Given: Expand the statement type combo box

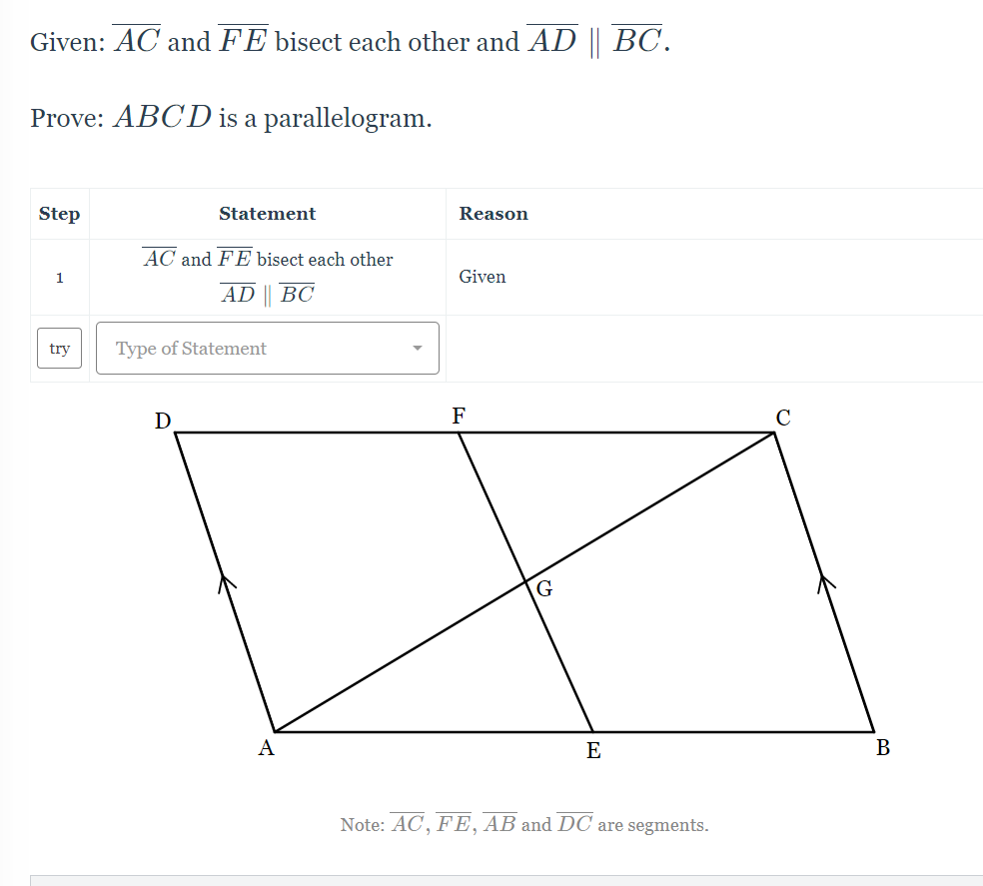Looking at the screenshot, I should click(267, 348).
